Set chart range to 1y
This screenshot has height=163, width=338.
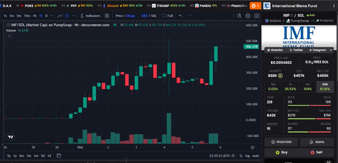tap(15, 156)
